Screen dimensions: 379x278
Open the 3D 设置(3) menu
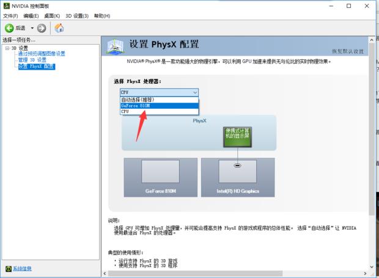pos(77,16)
